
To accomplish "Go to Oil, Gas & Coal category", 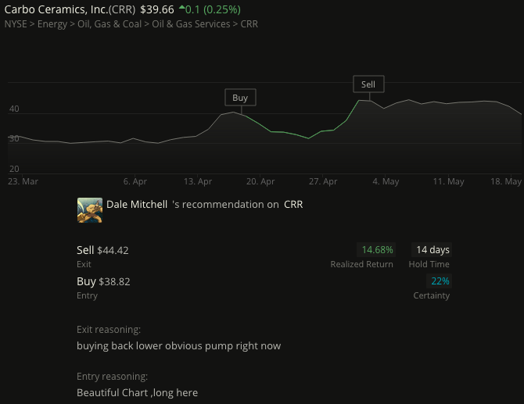I will [109, 24].
